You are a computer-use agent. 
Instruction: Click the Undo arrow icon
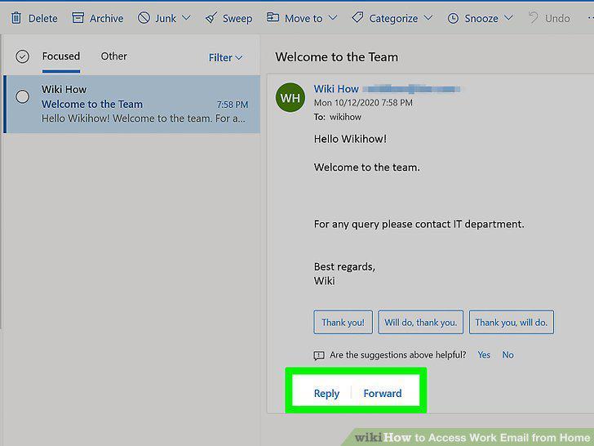point(534,17)
